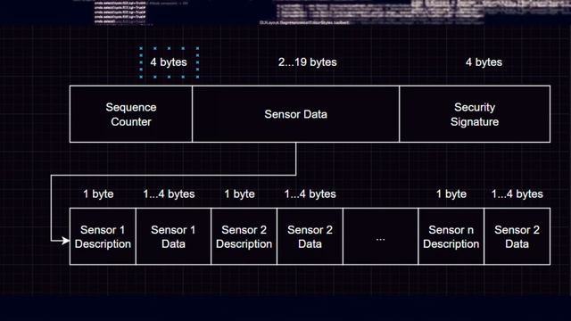Click "4 bytes" label above Security Signature

click(484, 62)
